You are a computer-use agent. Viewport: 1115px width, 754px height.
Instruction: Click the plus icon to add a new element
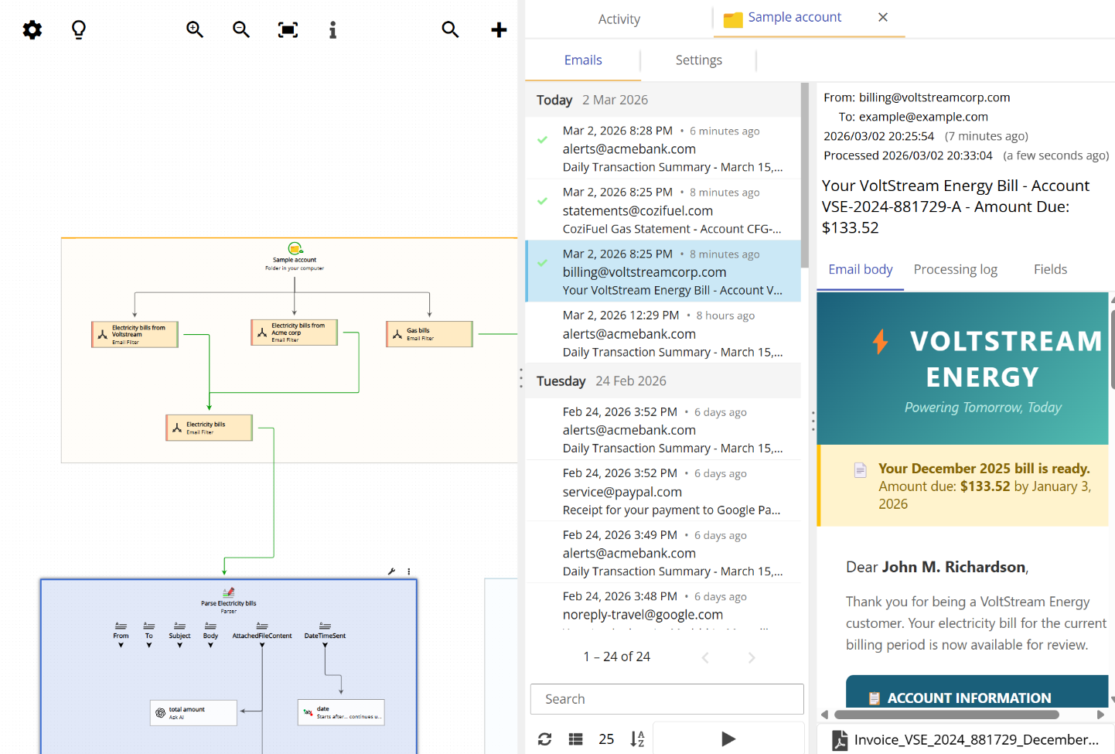[x=499, y=29]
